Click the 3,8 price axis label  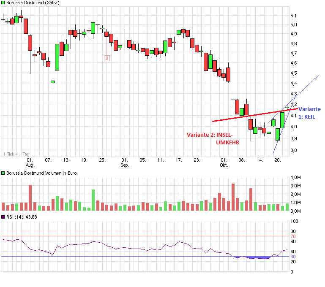[293, 150]
